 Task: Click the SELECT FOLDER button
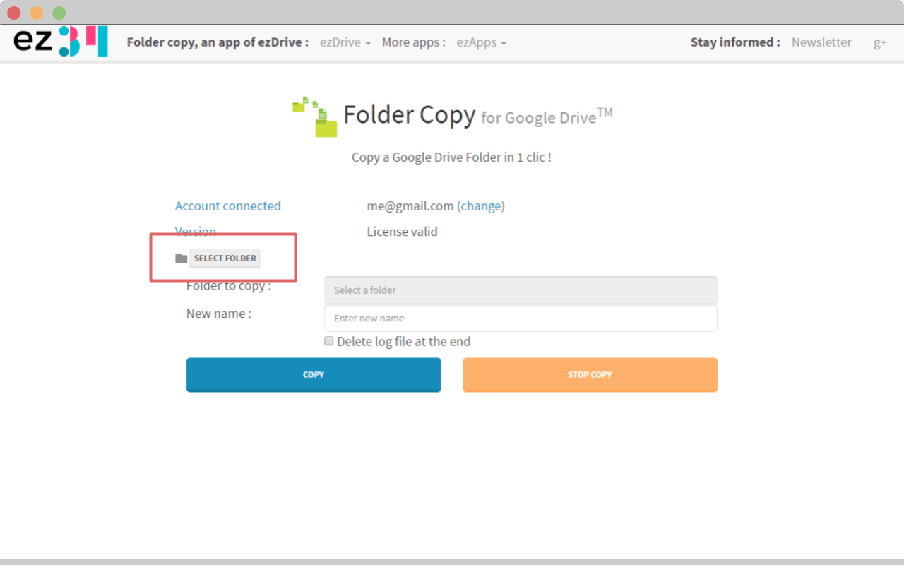(225, 258)
